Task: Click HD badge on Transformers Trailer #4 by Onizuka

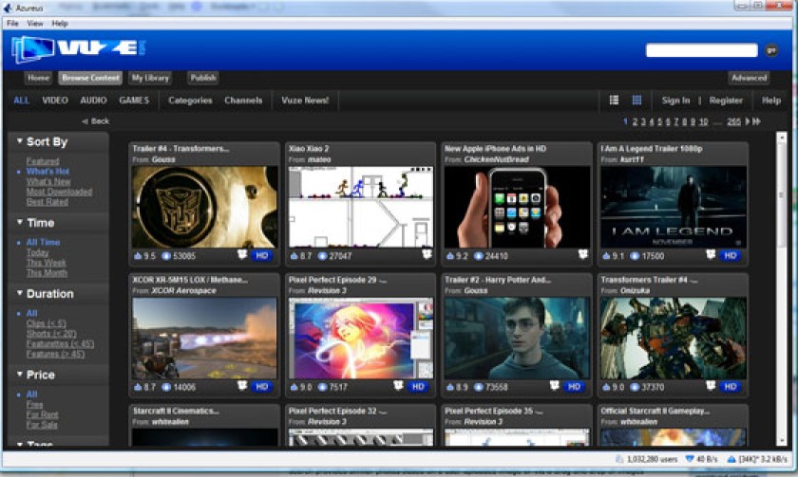Action: click(731, 387)
